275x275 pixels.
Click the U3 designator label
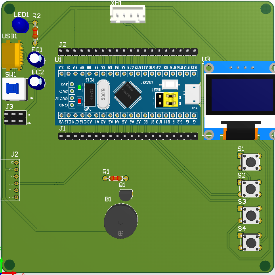(206, 59)
